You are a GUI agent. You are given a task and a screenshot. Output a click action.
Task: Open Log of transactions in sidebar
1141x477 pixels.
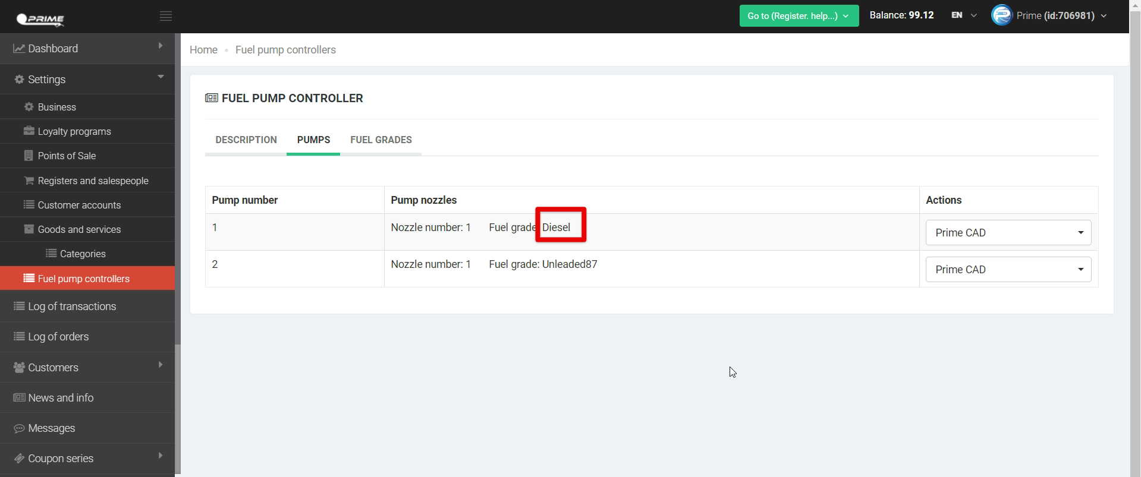[x=72, y=307]
